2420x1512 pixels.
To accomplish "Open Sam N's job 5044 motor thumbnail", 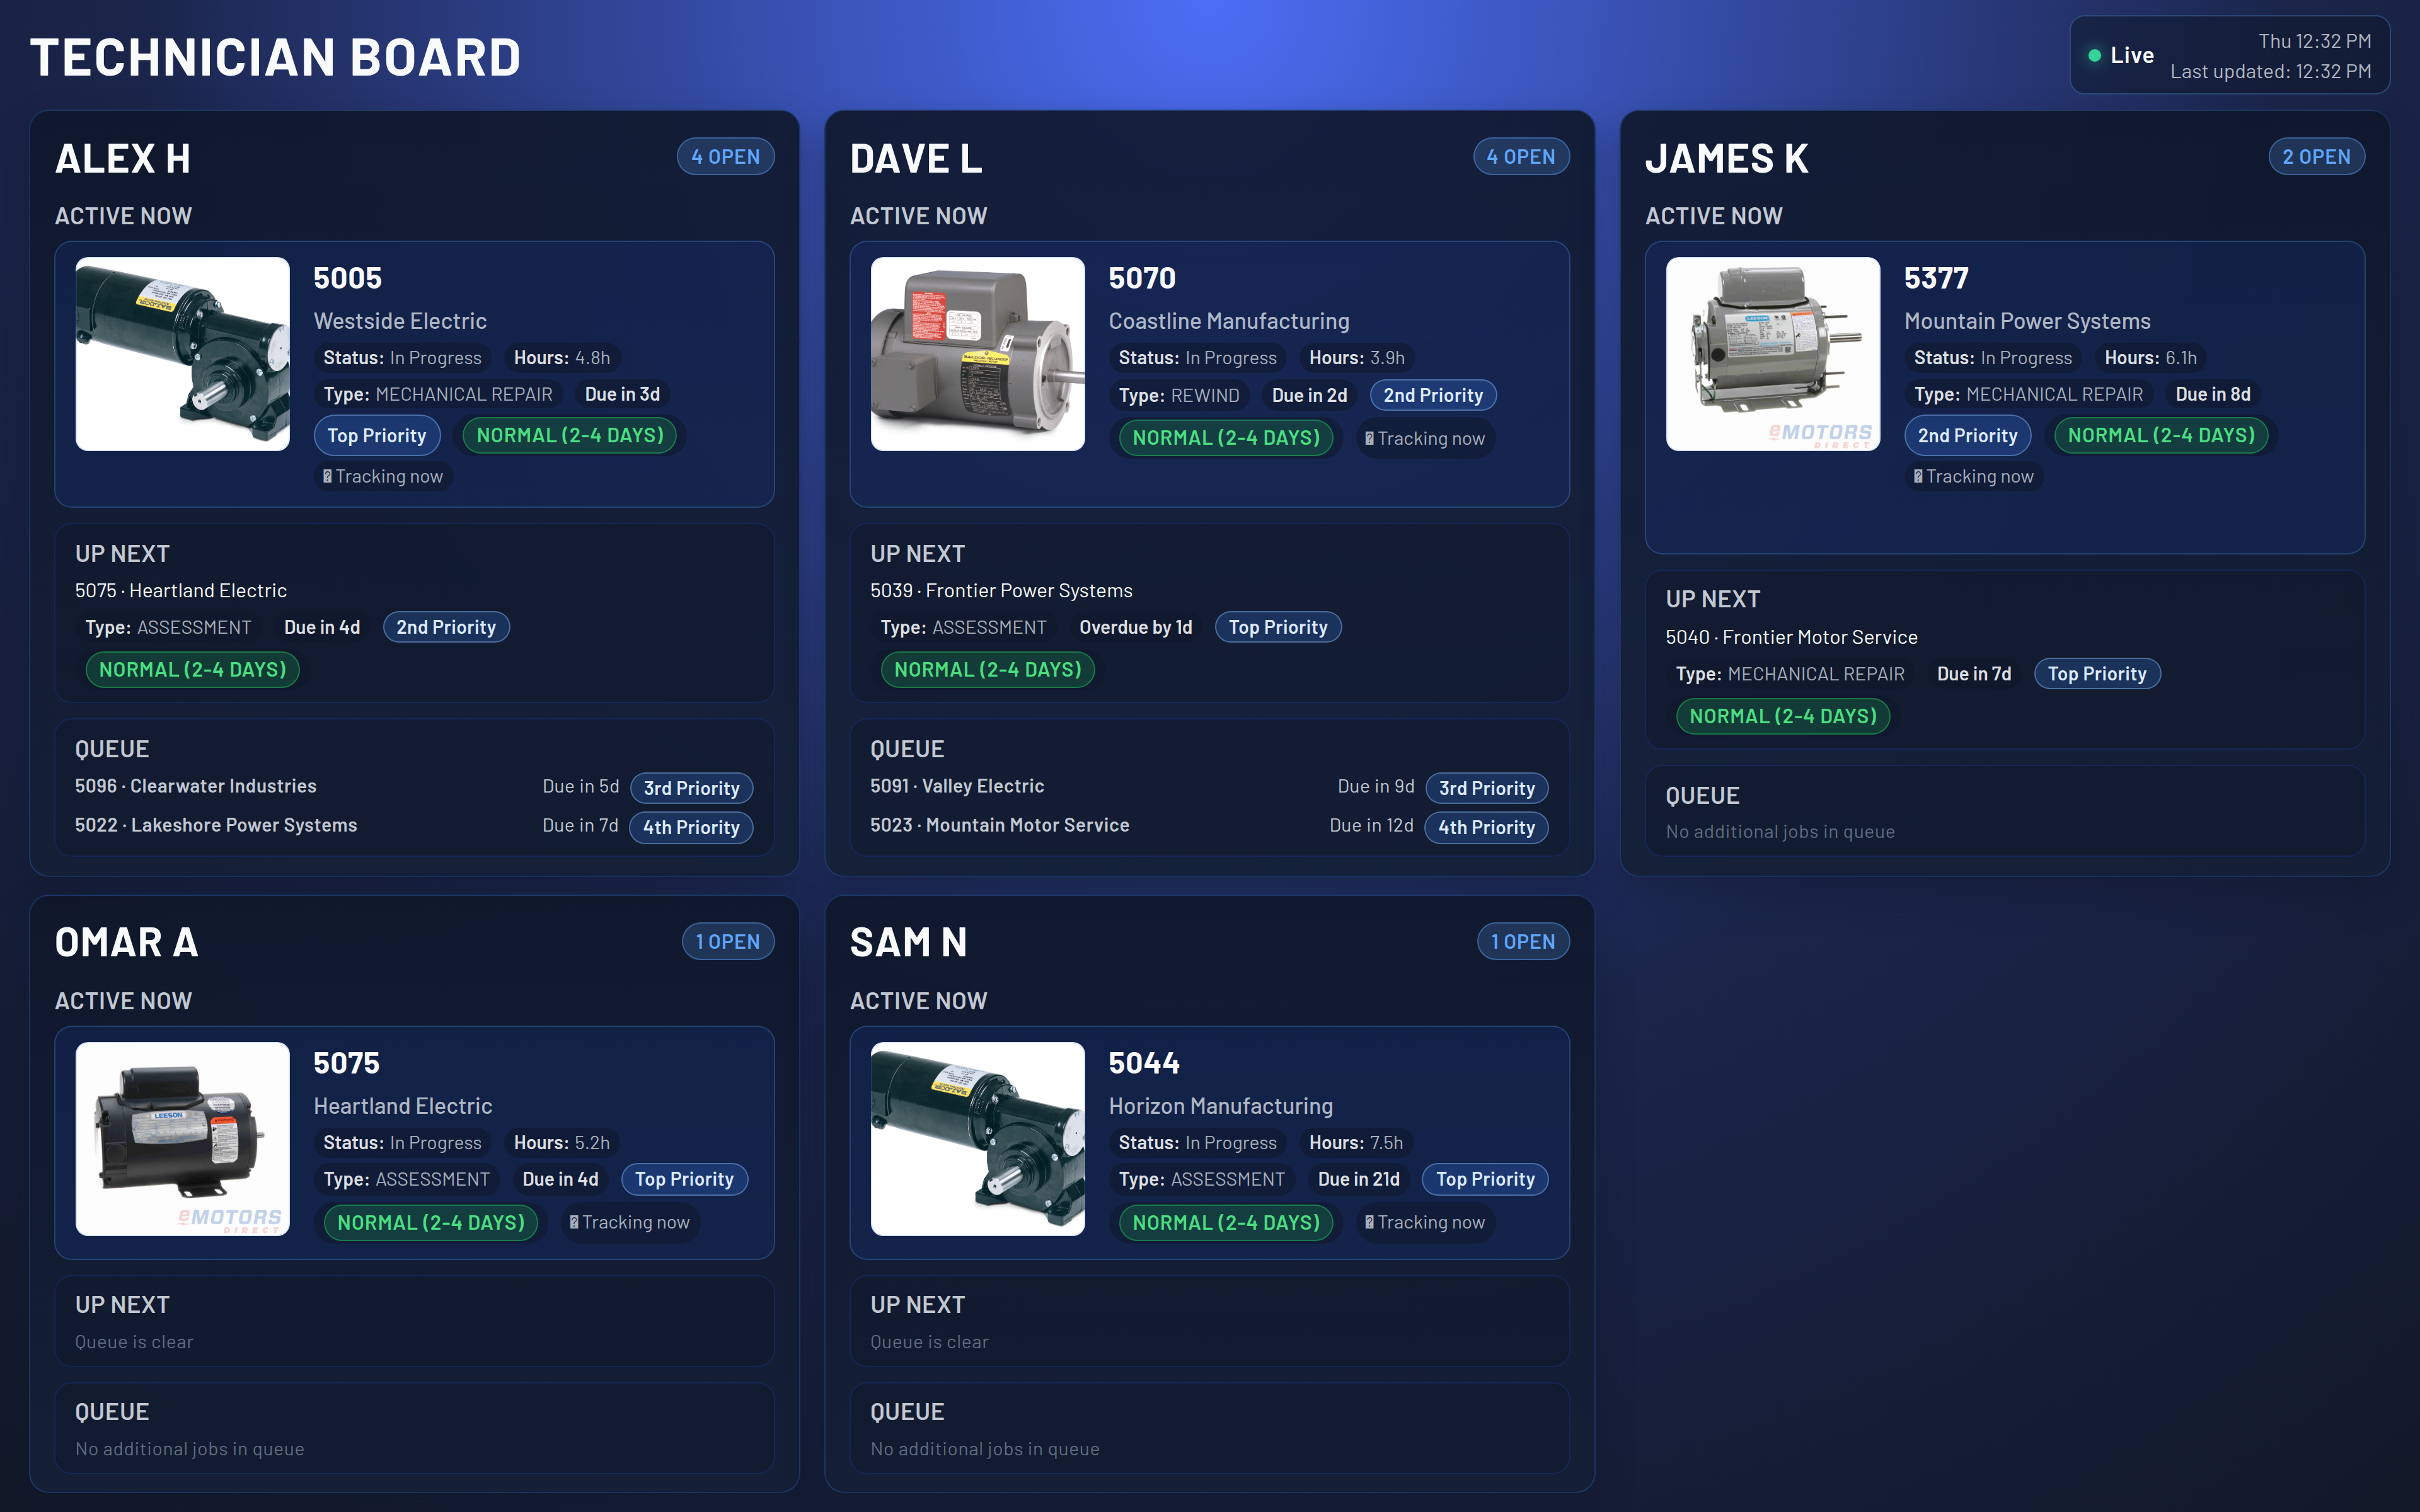I will [x=977, y=1138].
